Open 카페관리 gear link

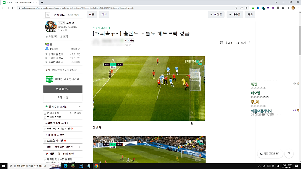(x=52, y=37)
